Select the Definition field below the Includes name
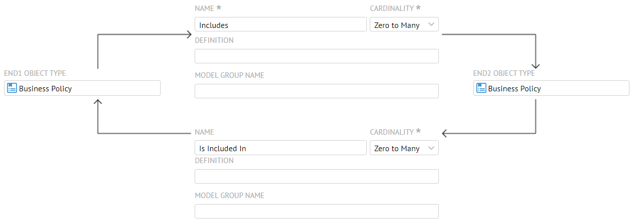 click(x=316, y=56)
